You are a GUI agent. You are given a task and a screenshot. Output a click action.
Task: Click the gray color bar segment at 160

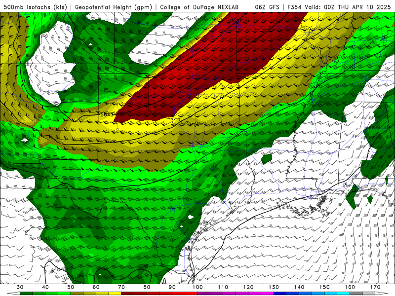coord(356,294)
